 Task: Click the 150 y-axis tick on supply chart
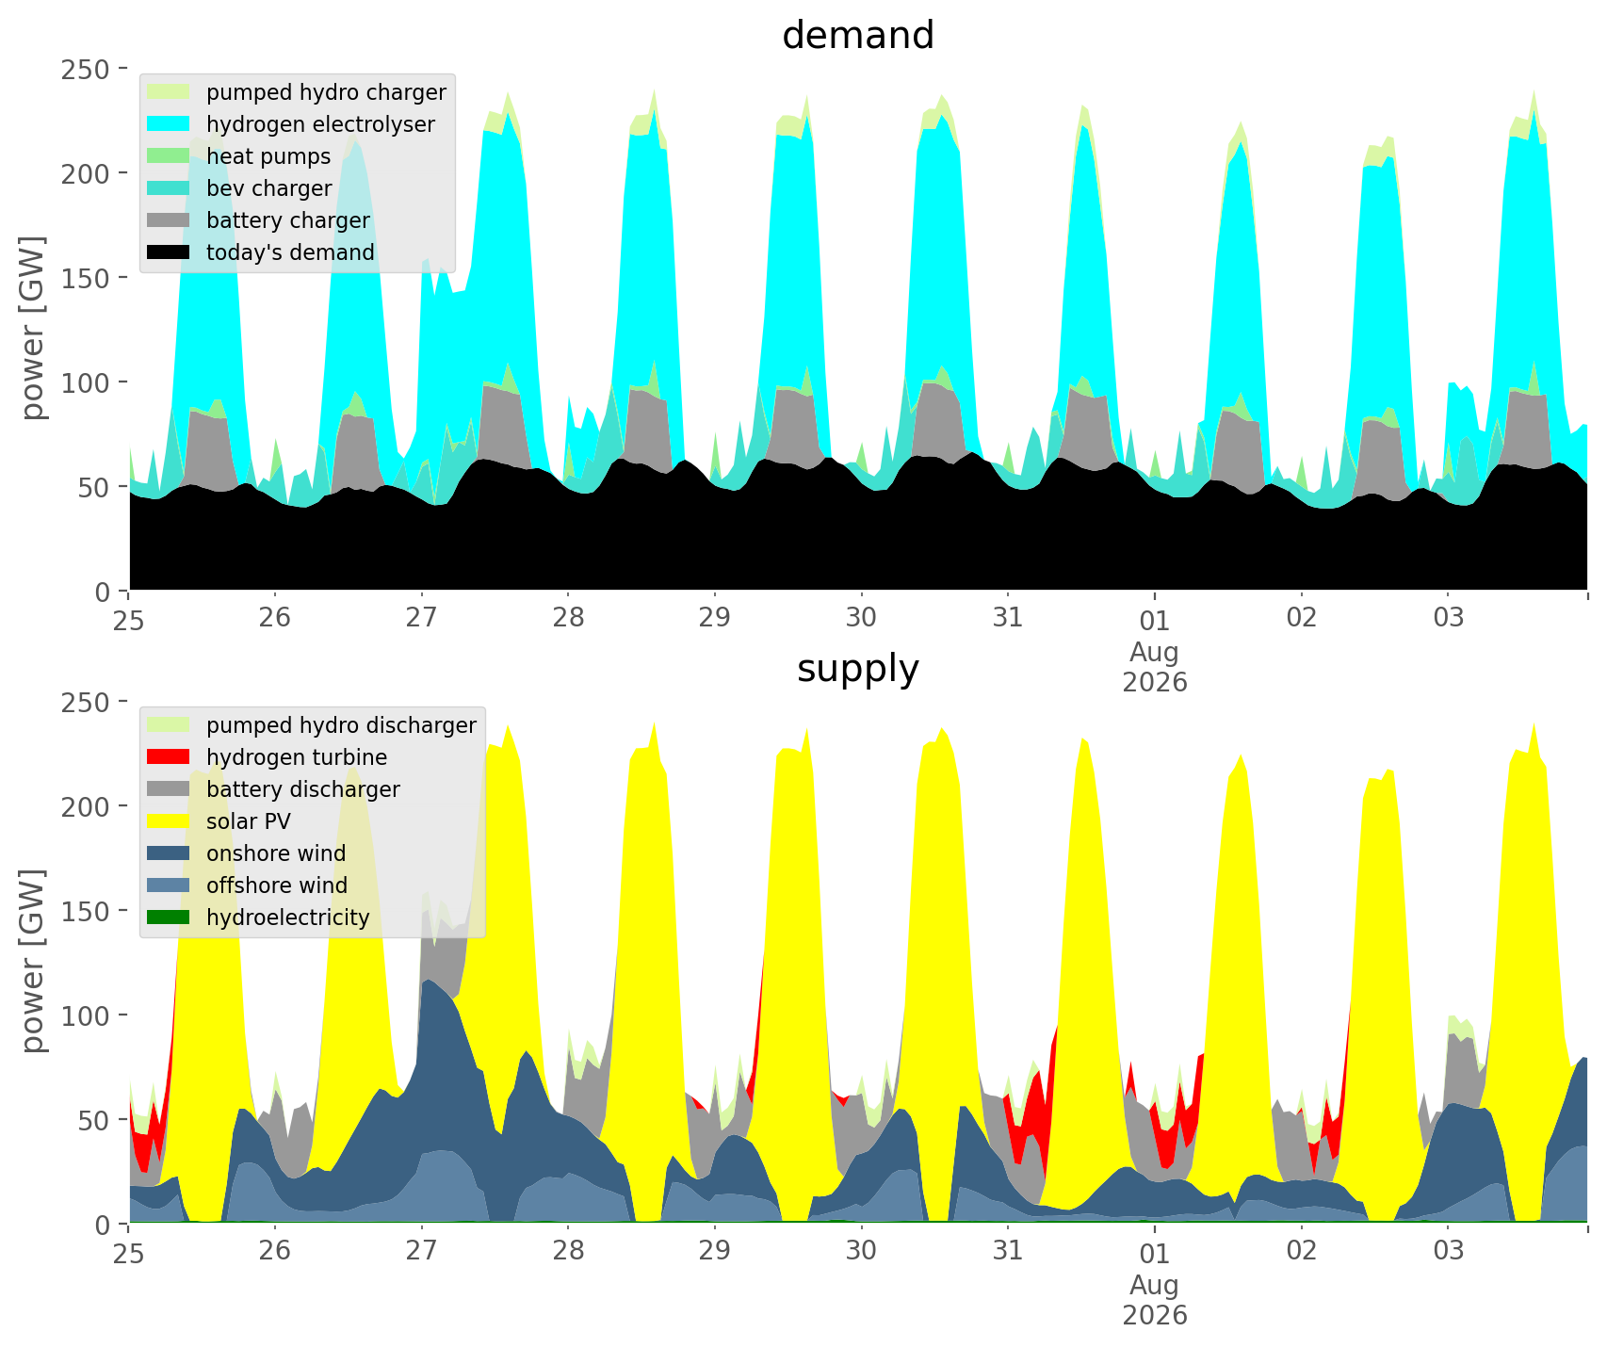(x=88, y=912)
